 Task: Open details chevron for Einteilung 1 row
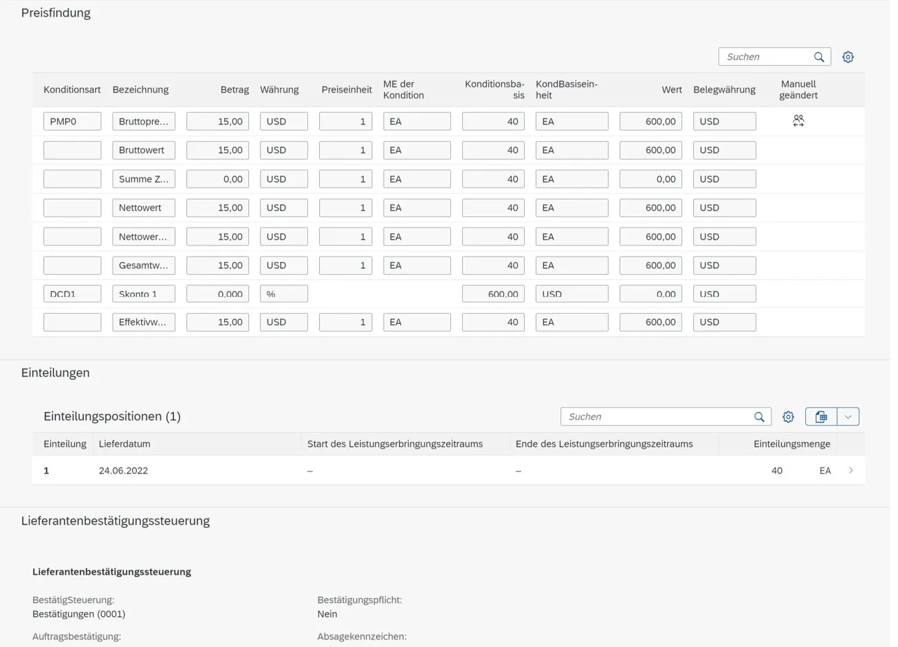pos(851,470)
